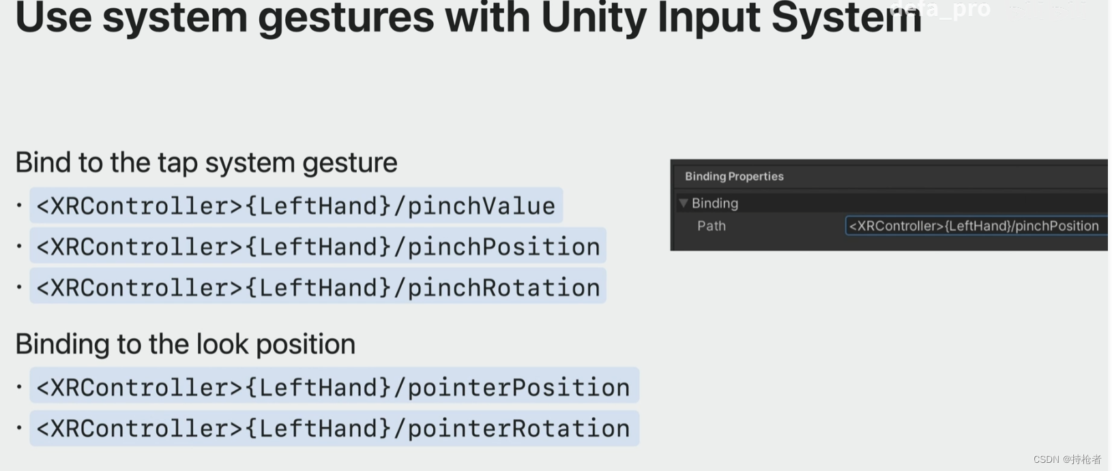Click the Path label in Binding Properties
This screenshot has height=471, width=1112.
pos(711,226)
